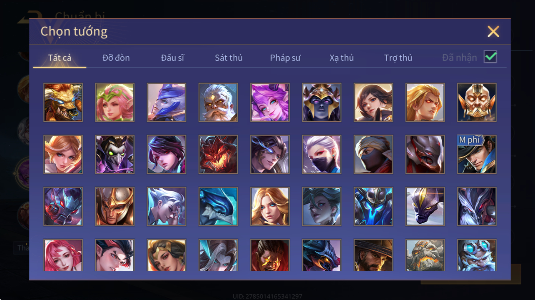The width and height of the screenshot is (535, 300).
Task: Open the 'Sát thủ' tab
Action: pyautogui.click(x=229, y=58)
